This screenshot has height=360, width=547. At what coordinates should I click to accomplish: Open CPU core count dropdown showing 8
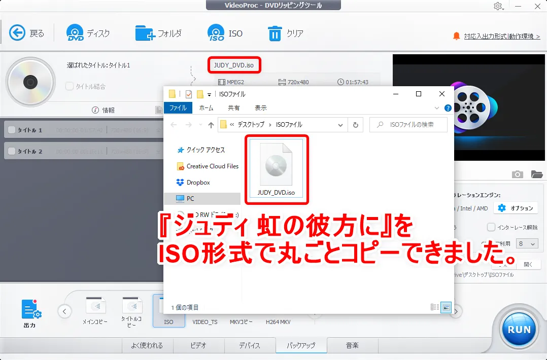click(527, 243)
